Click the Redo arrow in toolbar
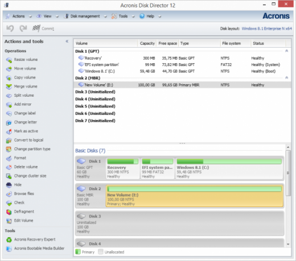Image resolution: width=296 pixels, height=261 pixels. tap(23, 28)
